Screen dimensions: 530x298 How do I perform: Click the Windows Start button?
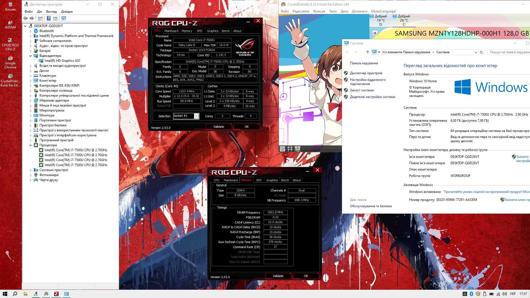[x=5, y=294]
